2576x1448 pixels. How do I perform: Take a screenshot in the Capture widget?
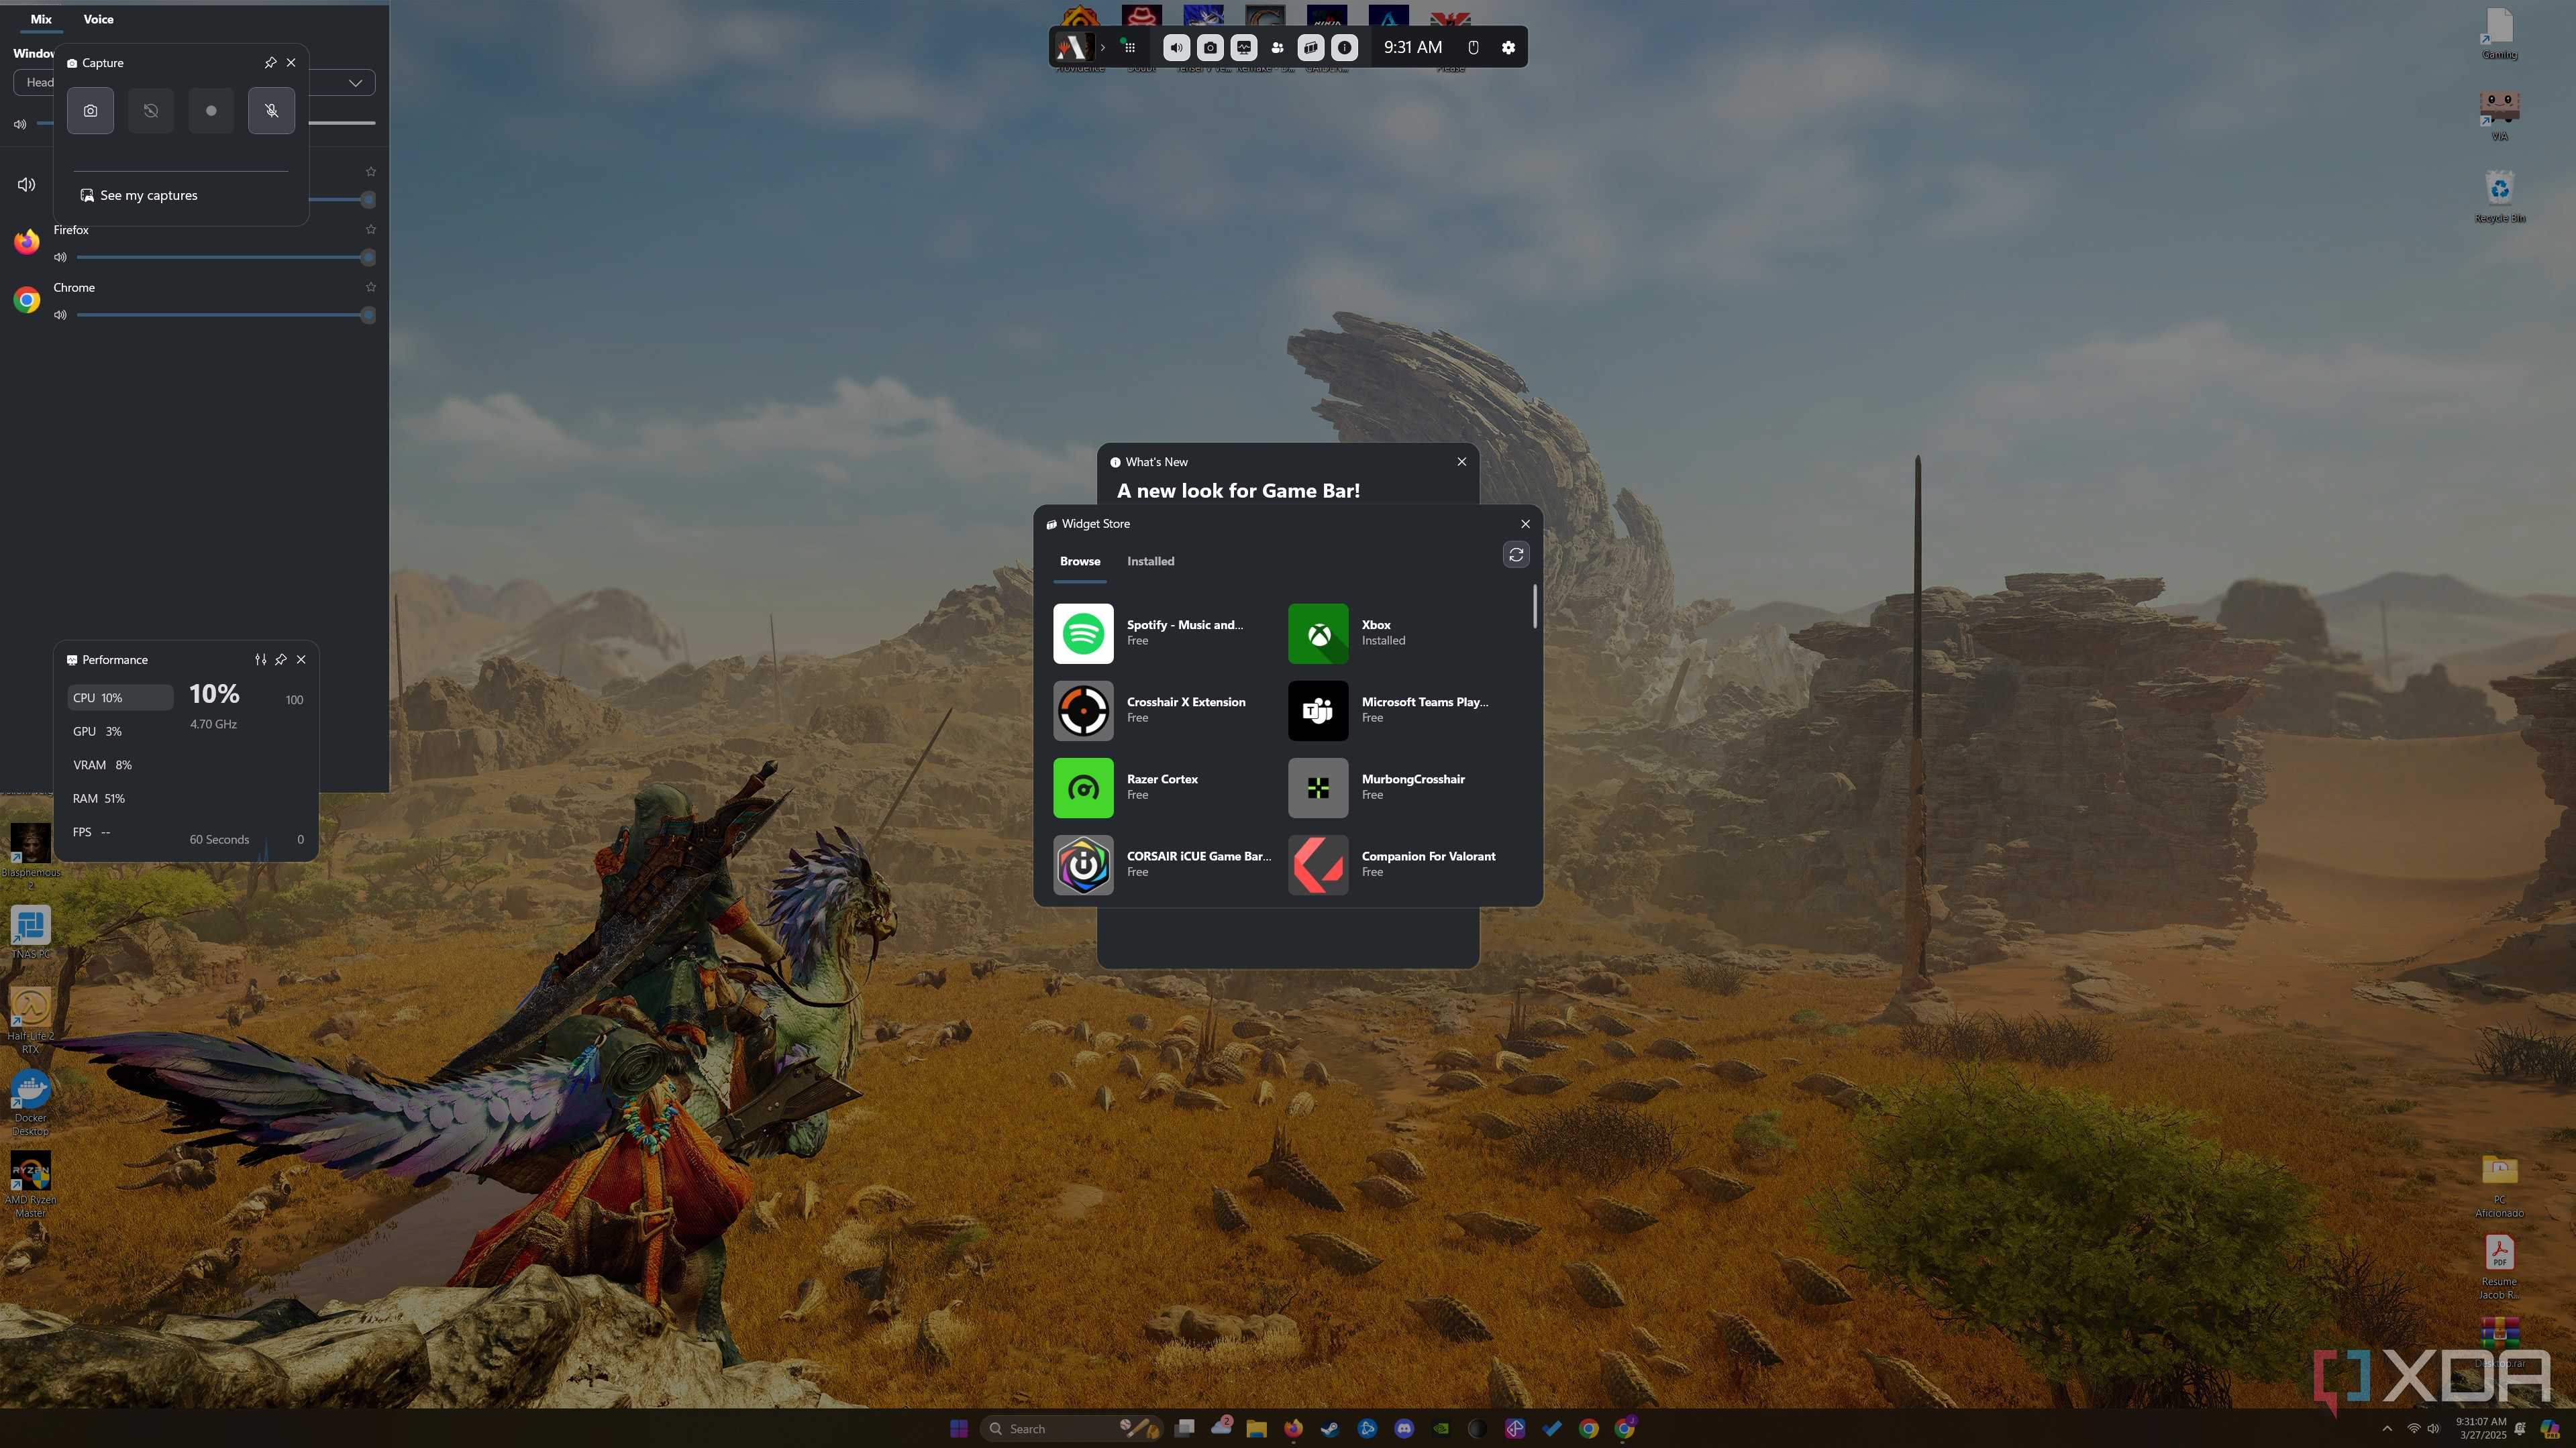click(x=90, y=110)
